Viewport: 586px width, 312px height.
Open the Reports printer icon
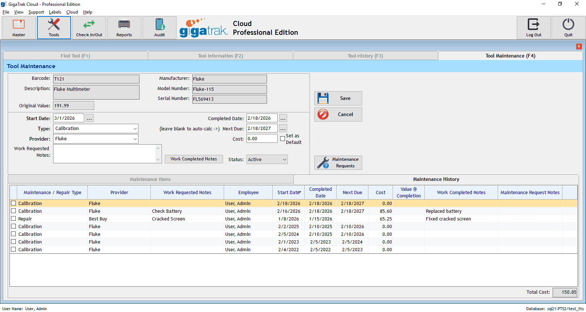coord(124,27)
